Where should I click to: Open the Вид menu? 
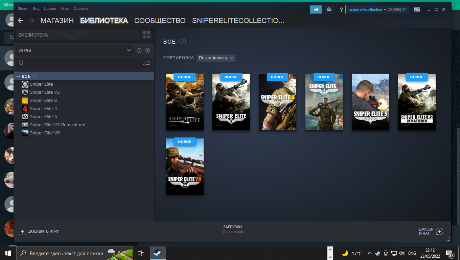pos(36,8)
